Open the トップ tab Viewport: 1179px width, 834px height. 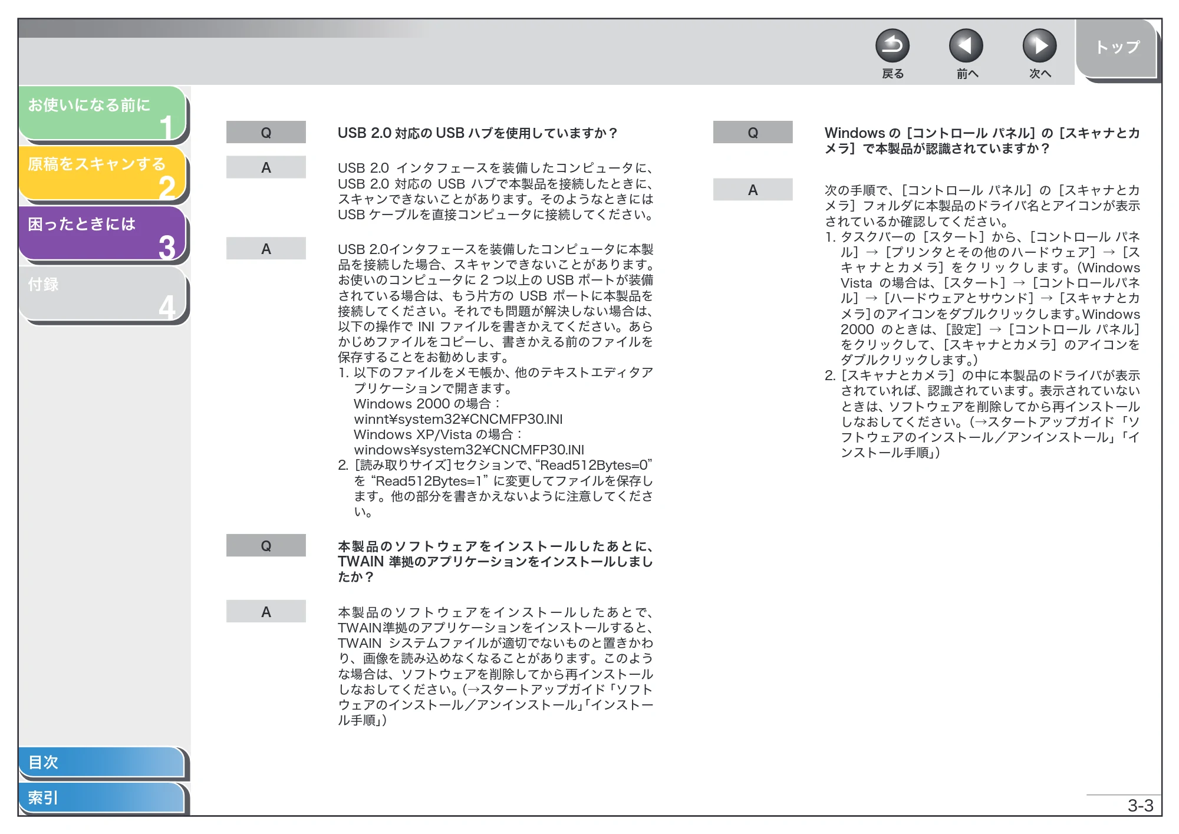pos(1117,48)
